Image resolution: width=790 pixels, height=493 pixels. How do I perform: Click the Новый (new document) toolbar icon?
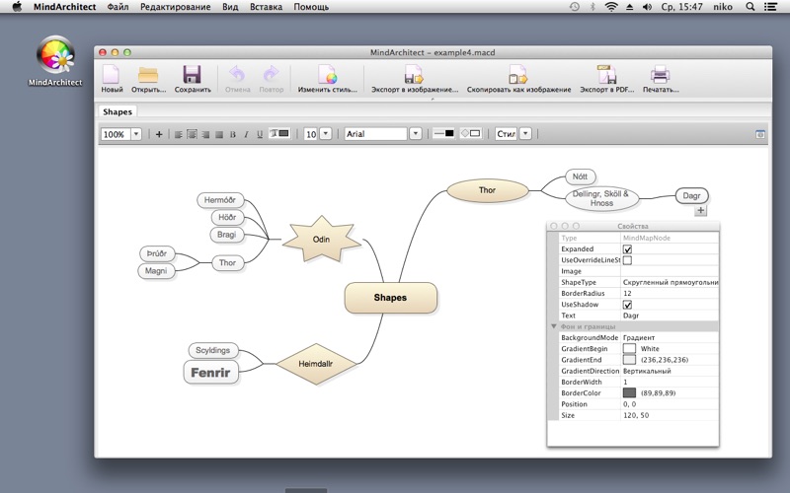pyautogui.click(x=112, y=75)
